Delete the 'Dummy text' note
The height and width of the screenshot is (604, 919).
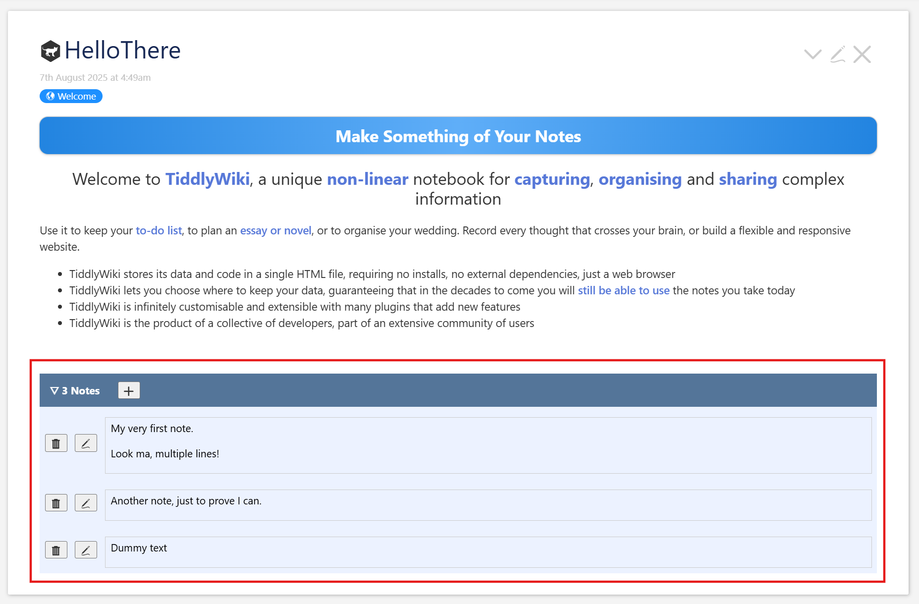click(x=56, y=550)
